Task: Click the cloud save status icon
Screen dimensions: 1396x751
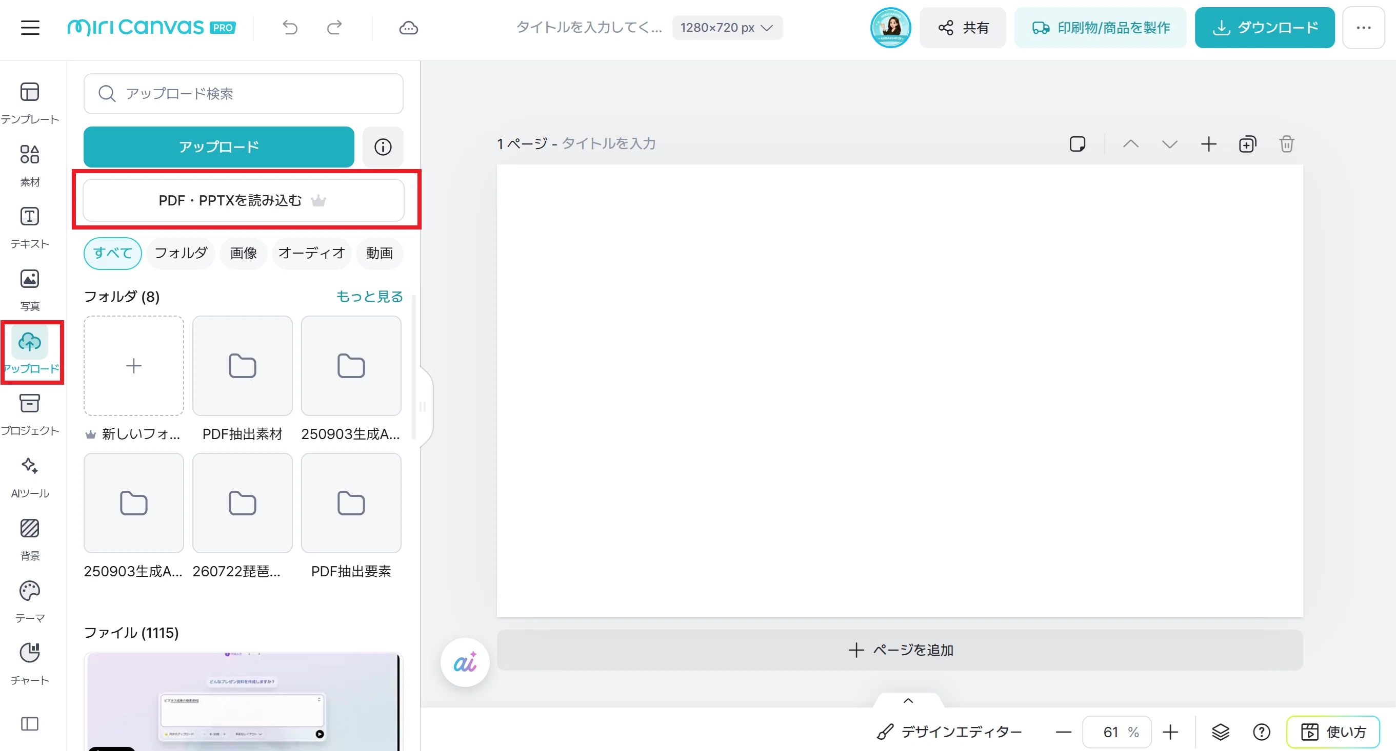Action: [409, 28]
